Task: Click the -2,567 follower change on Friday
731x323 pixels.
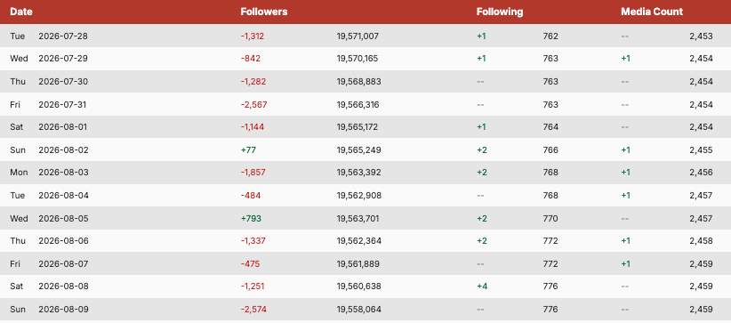Action: point(254,105)
